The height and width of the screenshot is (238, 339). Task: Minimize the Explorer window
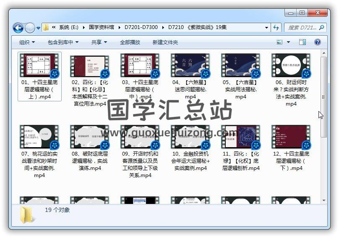click(x=291, y=13)
